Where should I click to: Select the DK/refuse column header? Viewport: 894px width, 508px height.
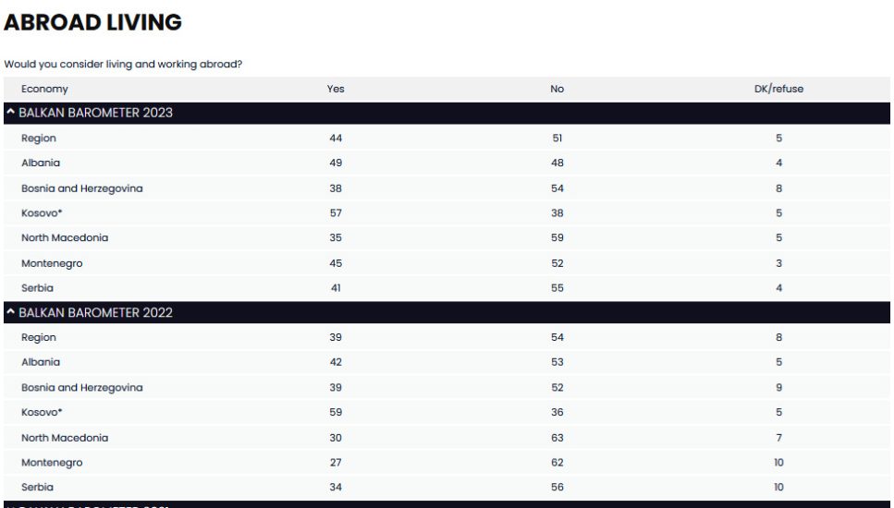pyautogui.click(x=778, y=90)
